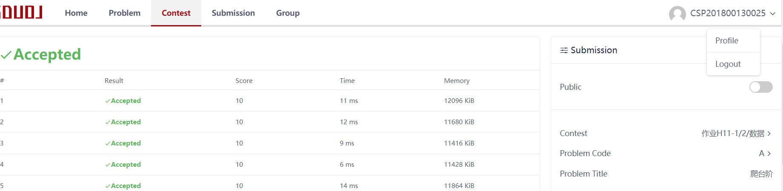Image resolution: width=783 pixels, height=191 pixels.
Task: Click the Submission panel settings icon
Action: pos(564,50)
